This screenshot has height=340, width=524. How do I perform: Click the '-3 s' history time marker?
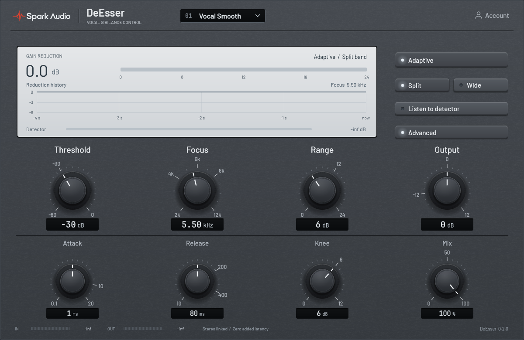118,118
